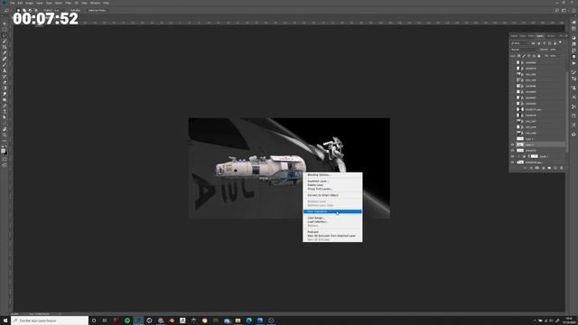Screen dimensions: 578x325
Task: Open the layer Kind filter dropdown
Action: (x=520, y=43)
